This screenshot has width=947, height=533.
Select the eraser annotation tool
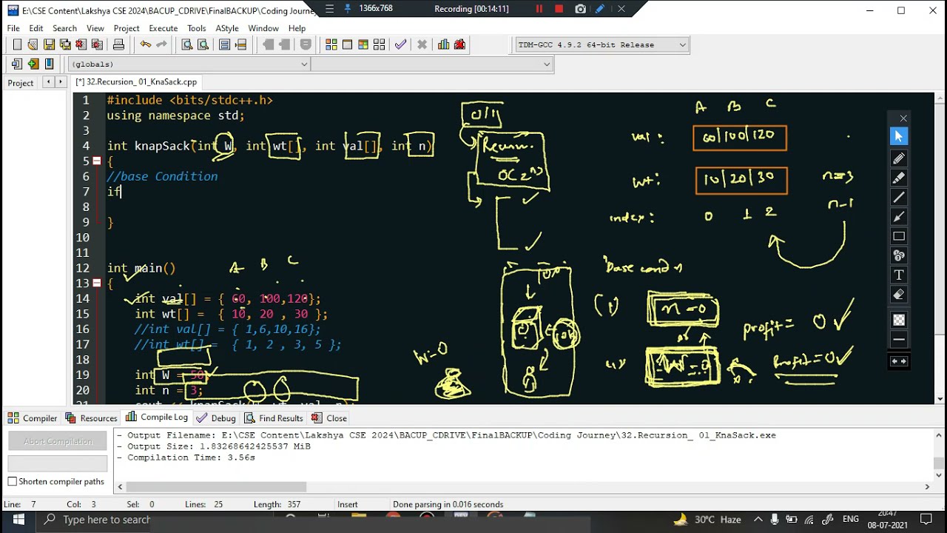pyautogui.click(x=899, y=294)
